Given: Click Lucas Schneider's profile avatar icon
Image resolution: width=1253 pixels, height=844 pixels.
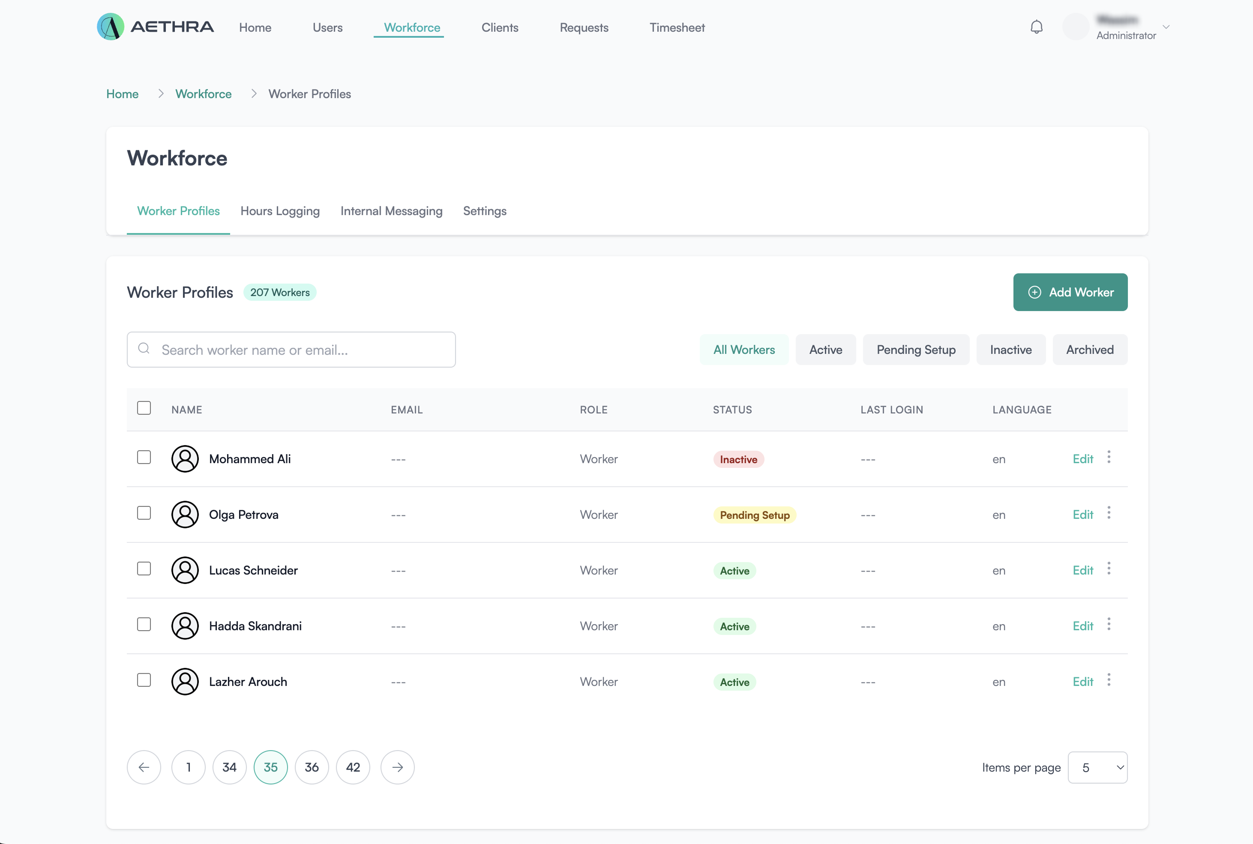Looking at the screenshot, I should [x=185, y=570].
